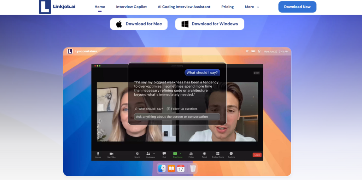Click the Unmute microphone icon
This screenshot has height=180, width=362.
98,154
